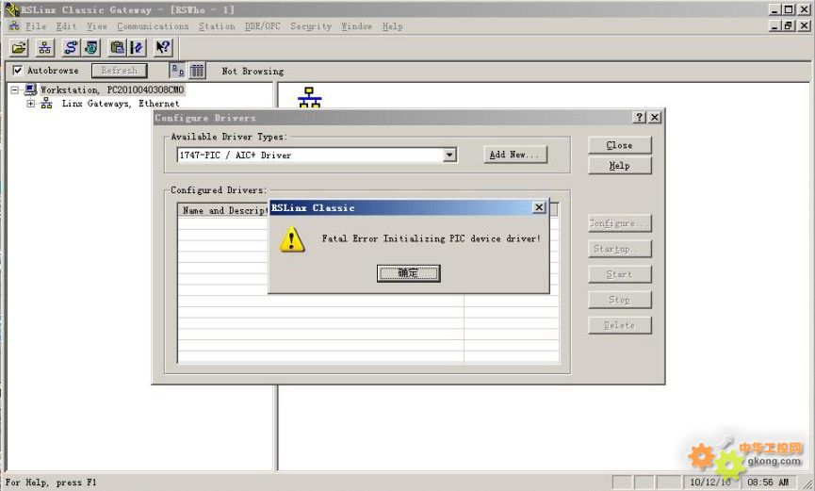Close the RSLinx Classic error dialog

[x=539, y=207]
